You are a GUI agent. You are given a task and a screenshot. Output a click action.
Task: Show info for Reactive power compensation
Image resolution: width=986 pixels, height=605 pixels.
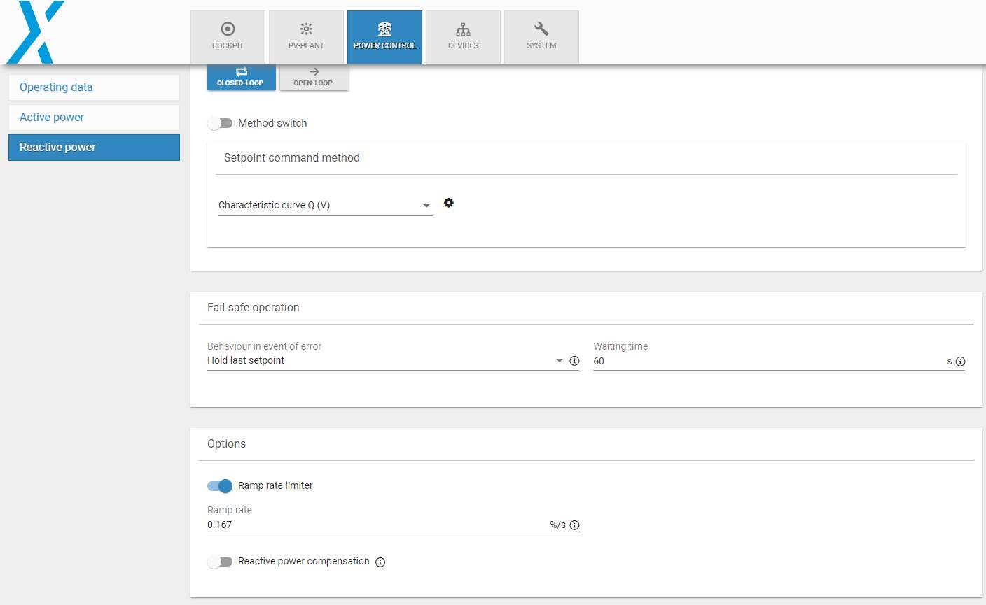(380, 562)
